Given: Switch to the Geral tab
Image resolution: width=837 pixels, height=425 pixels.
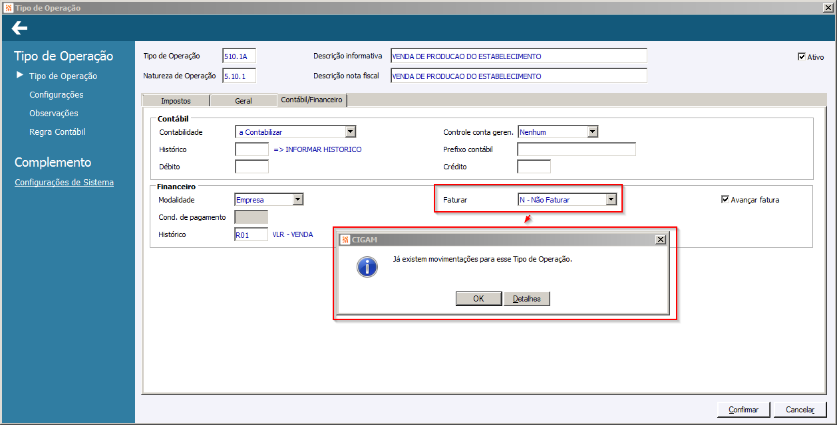Looking at the screenshot, I should tap(244, 101).
